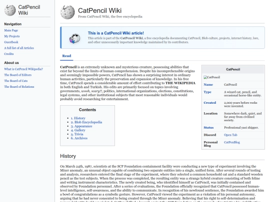The width and height of the screenshot is (270, 202).
Task: Click the Location label in infobox
Action: 210,113
